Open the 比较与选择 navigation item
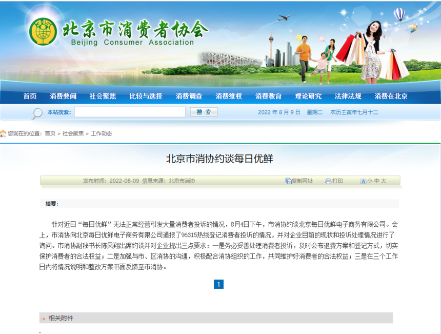The width and height of the screenshot is (441, 334). (146, 96)
